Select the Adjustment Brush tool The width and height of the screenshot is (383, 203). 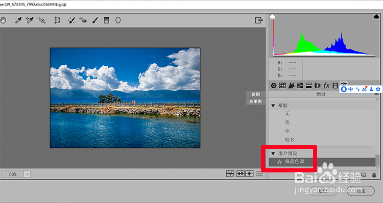click(95, 20)
